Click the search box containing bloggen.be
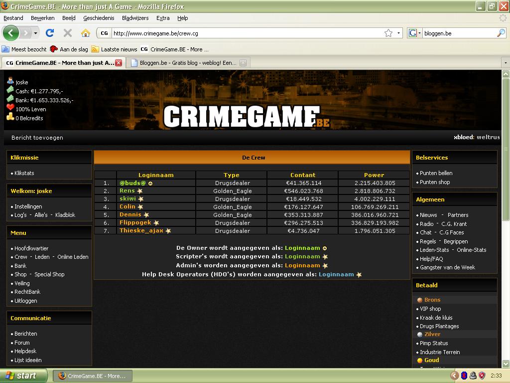The image size is (510, 383). pyautogui.click(x=459, y=33)
